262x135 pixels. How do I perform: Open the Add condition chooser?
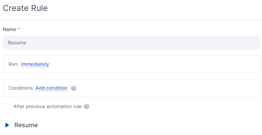(52, 88)
